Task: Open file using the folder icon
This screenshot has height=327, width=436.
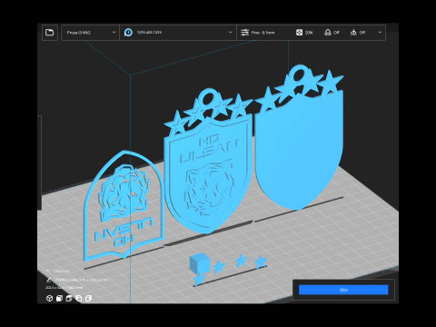Action: tap(49, 33)
